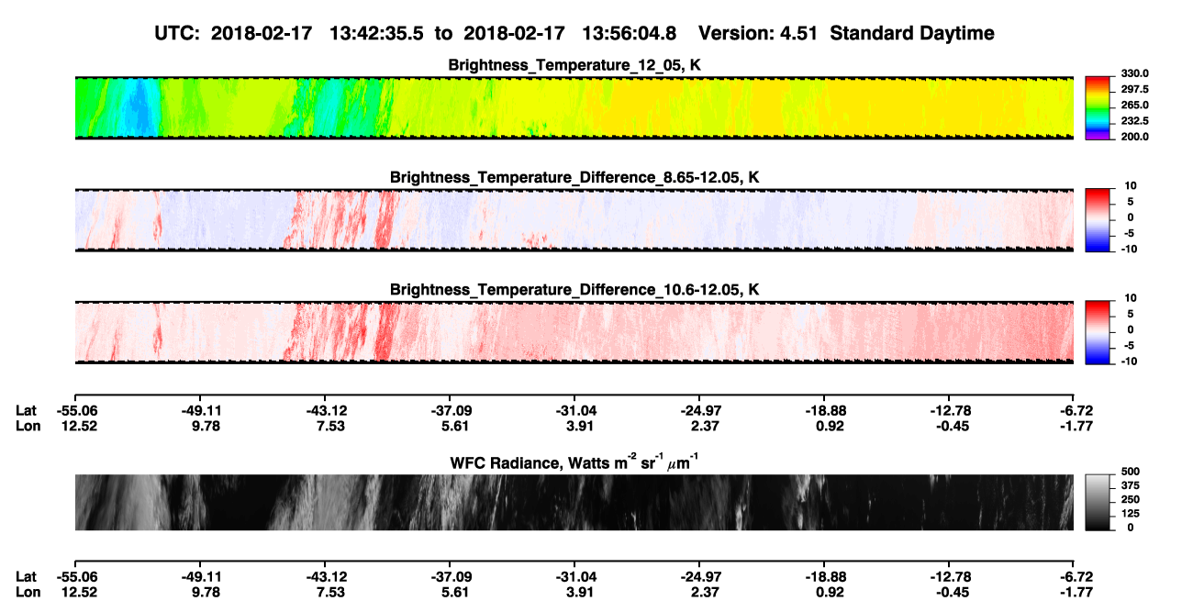This screenshot has height=612, width=1193.
Task: Click the WFC Radiance grayscale color bar
Action: (1099, 503)
